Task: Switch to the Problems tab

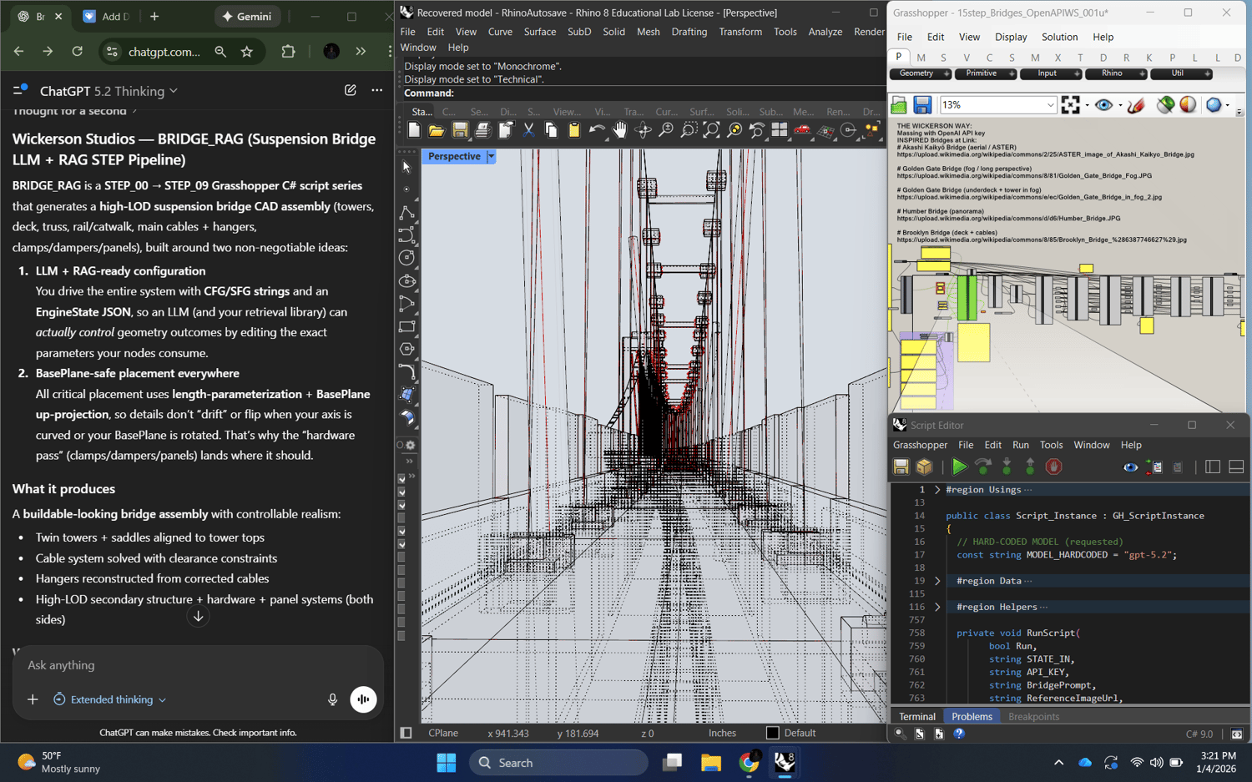Action: 972,716
